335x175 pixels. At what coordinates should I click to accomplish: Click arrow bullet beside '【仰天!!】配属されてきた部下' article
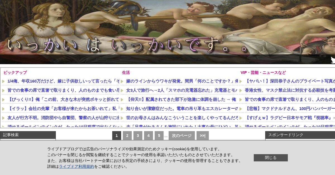(x=122, y=100)
